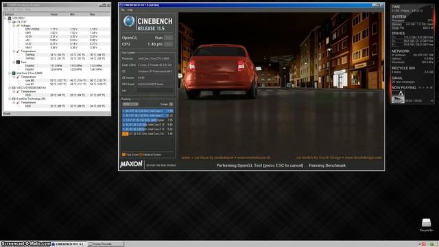Click the Voltages category icon
The height and width of the screenshot is (247, 439).
[x=18, y=25]
